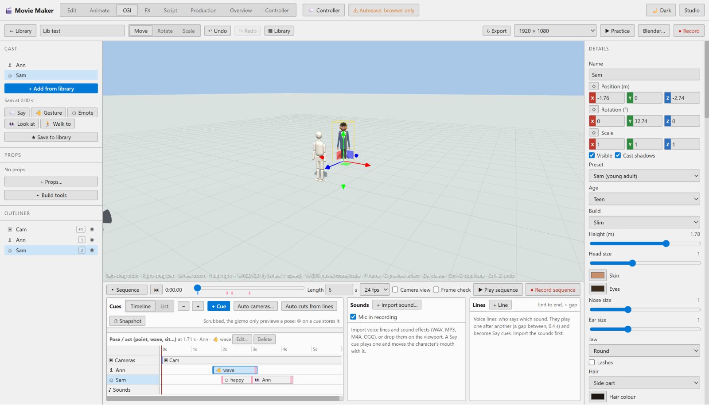
Task: Enable the Camera view checkbox
Action: coord(395,290)
